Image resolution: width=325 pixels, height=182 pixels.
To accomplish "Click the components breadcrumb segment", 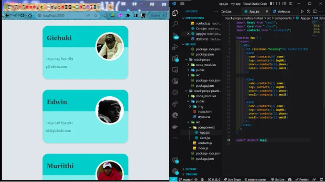I will click(x=283, y=18).
